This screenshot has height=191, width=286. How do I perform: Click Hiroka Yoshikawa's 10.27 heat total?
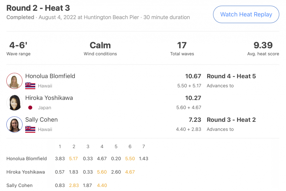(193, 98)
